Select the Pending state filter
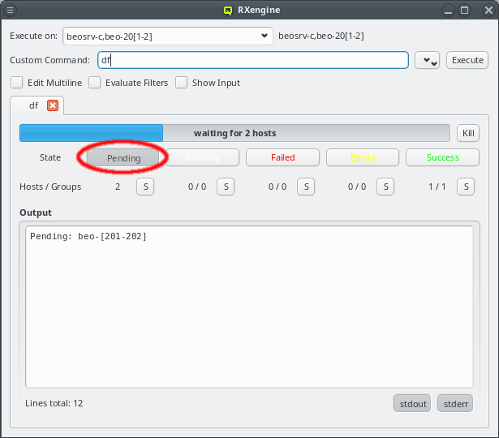 [123, 157]
